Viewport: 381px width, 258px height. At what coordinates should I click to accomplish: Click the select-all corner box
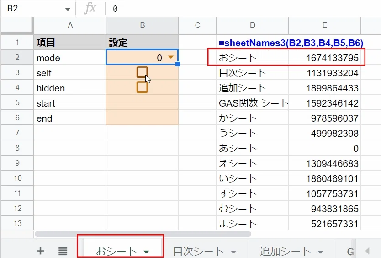pyautogui.click(x=17, y=25)
